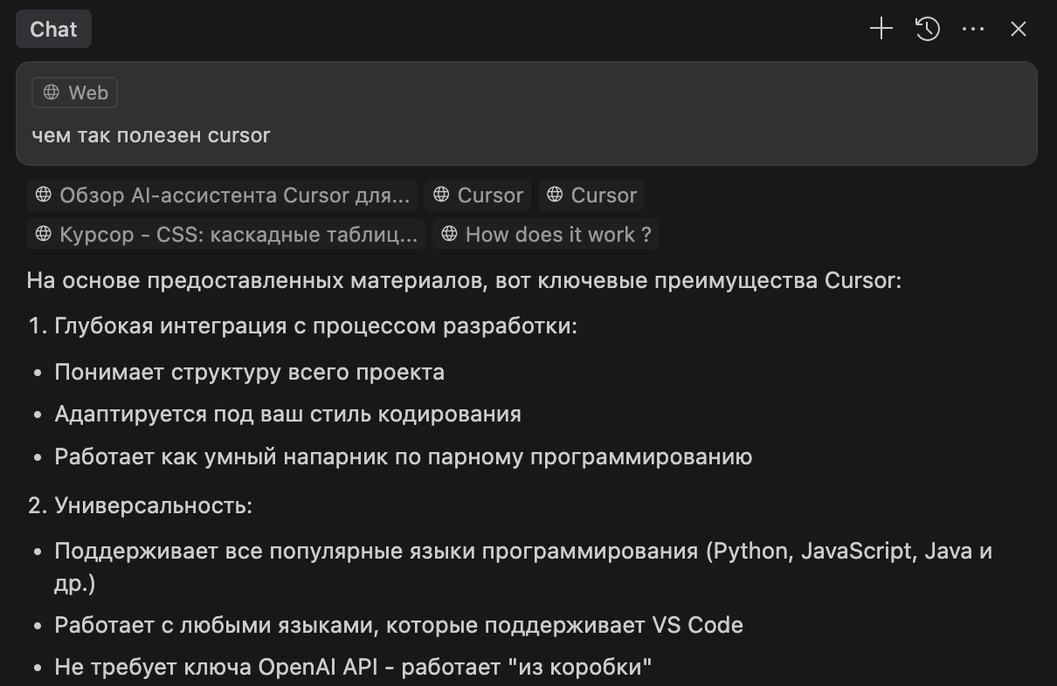Click the "Универсальность" list heading

point(153,505)
